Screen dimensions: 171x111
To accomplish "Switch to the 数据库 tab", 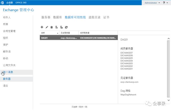I will pyautogui.click(x=57, y=17).
